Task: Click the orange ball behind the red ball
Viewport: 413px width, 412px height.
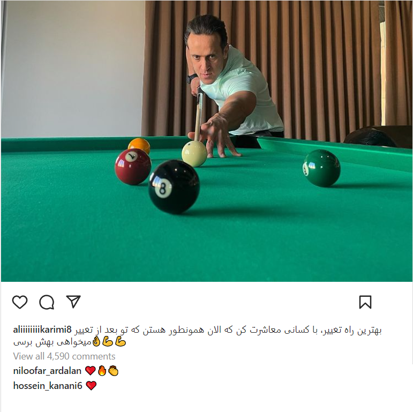Action: [139, 145]
